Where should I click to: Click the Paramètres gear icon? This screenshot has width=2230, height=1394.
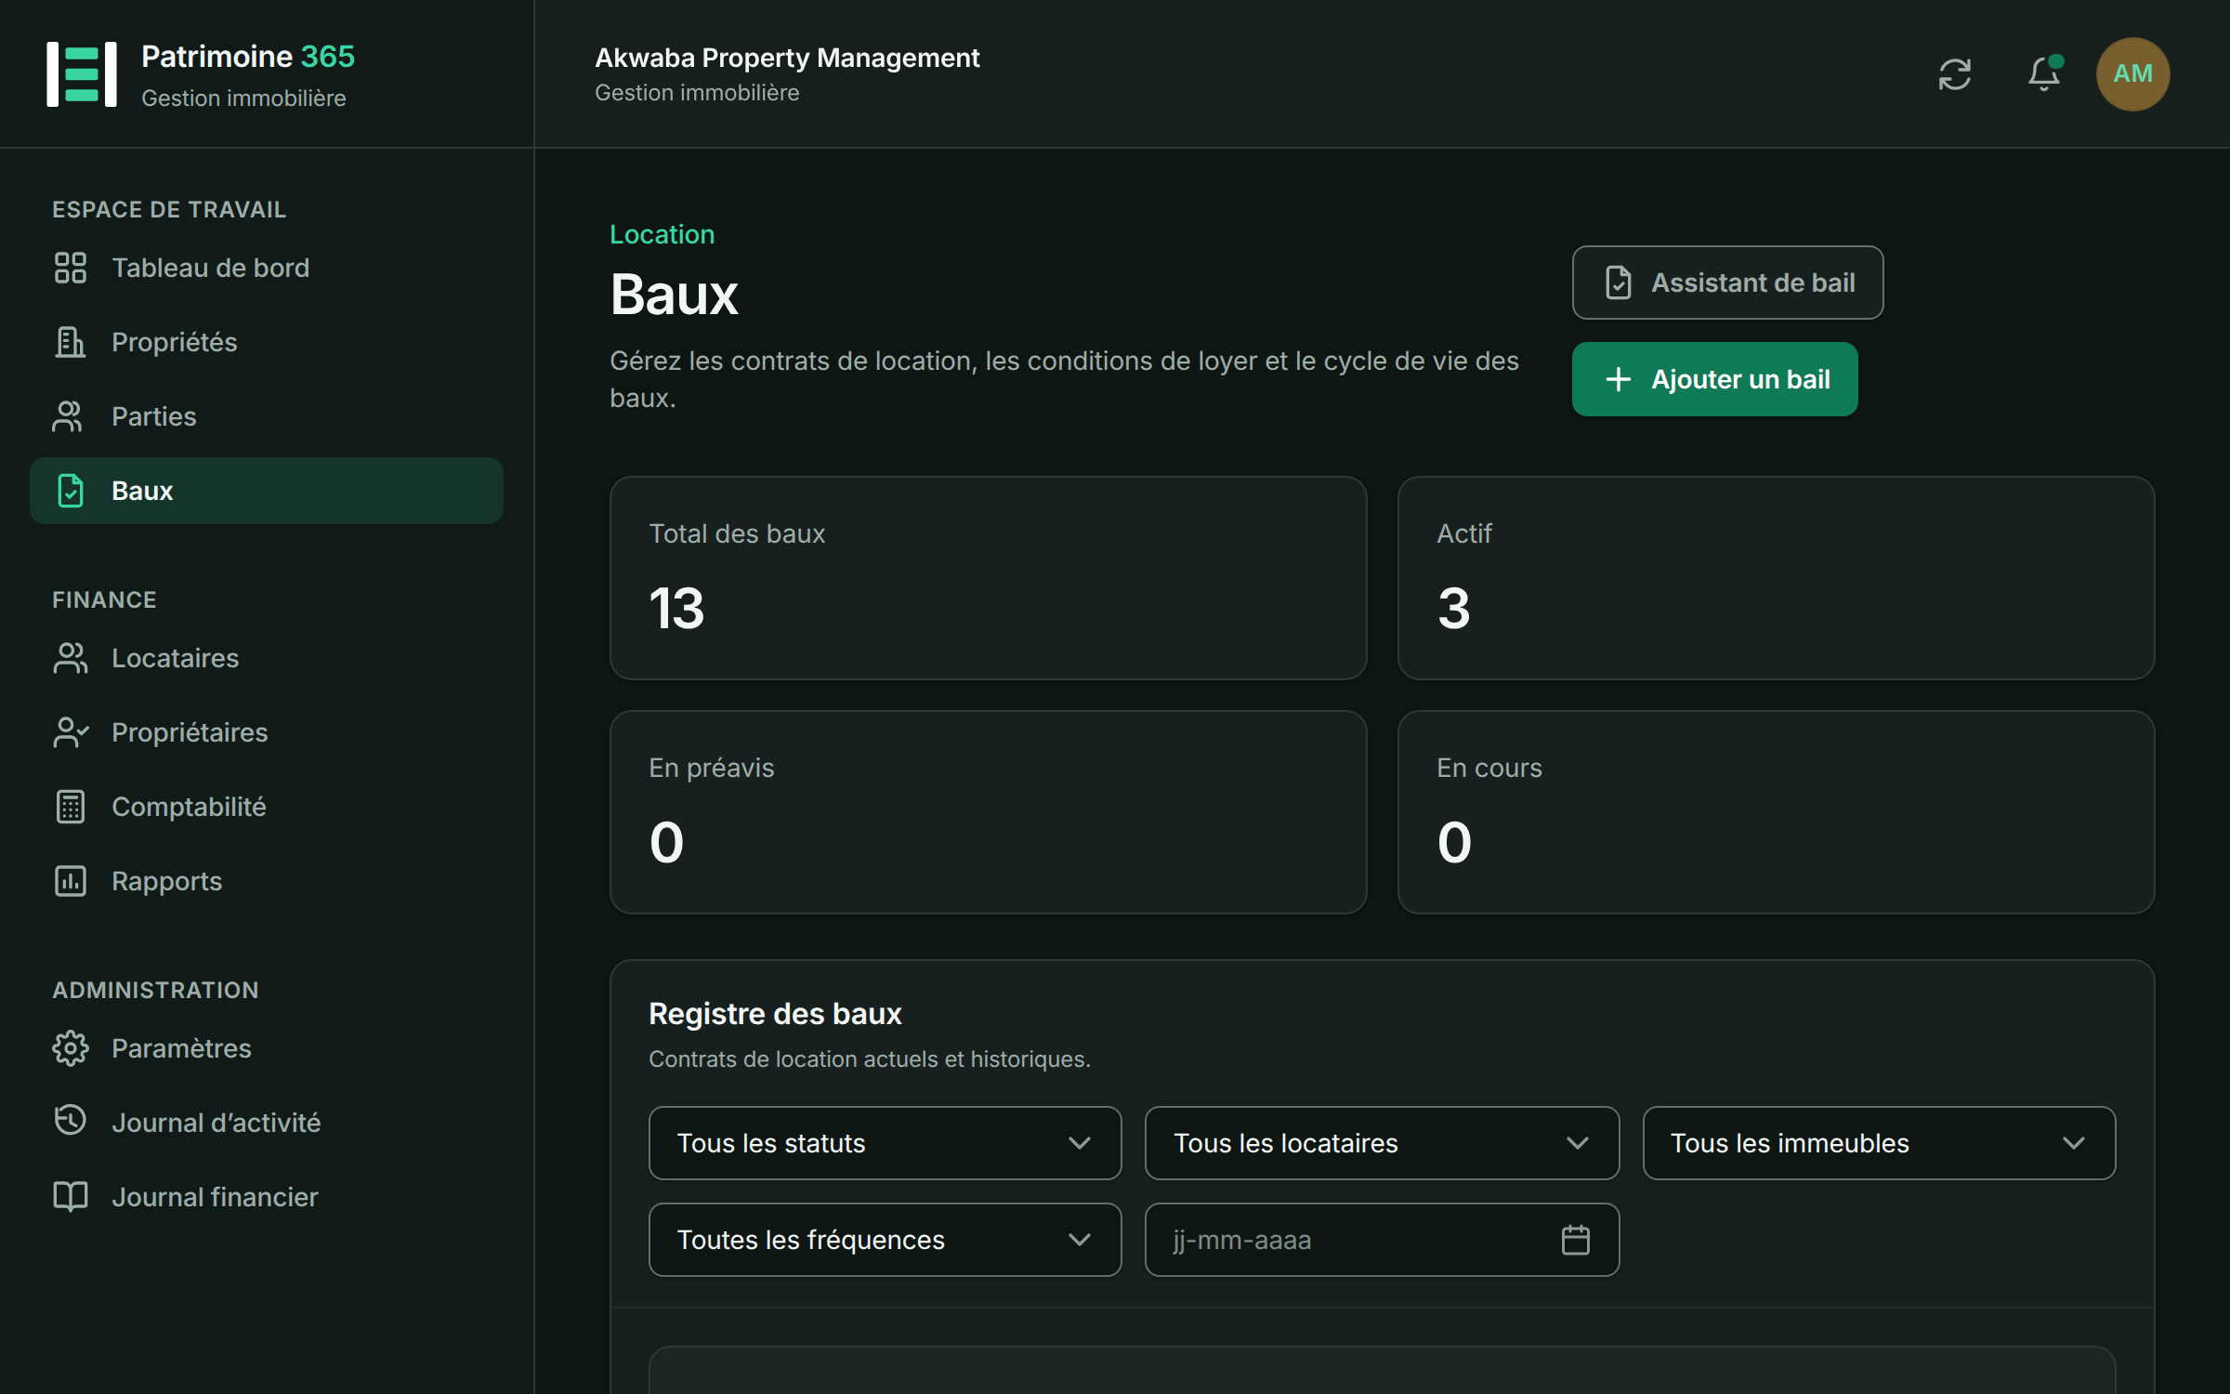[71, 1048]
